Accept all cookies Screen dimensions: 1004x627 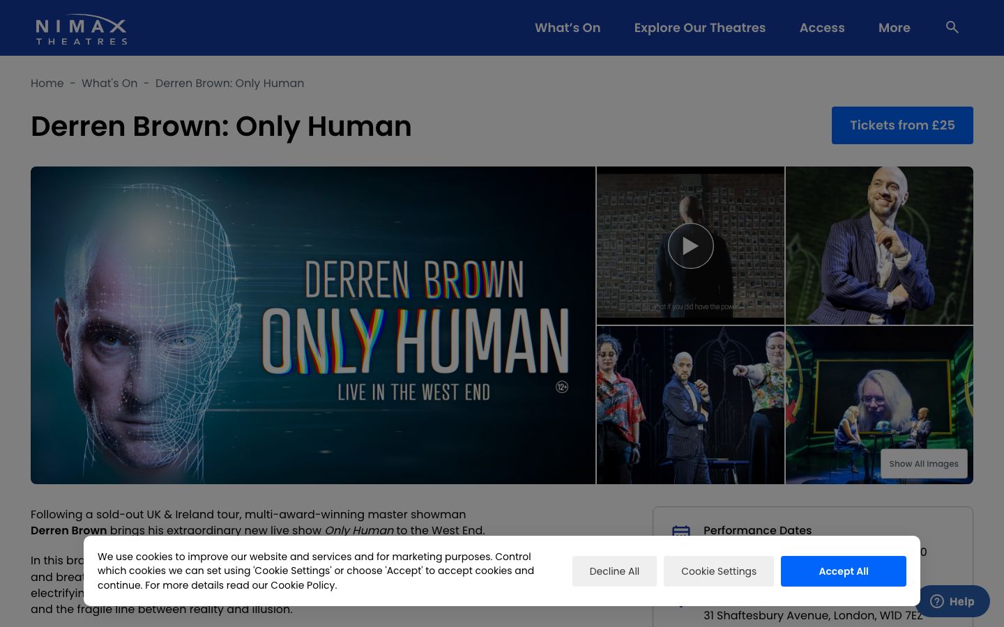pyautogui.click(x=844, y=571)
